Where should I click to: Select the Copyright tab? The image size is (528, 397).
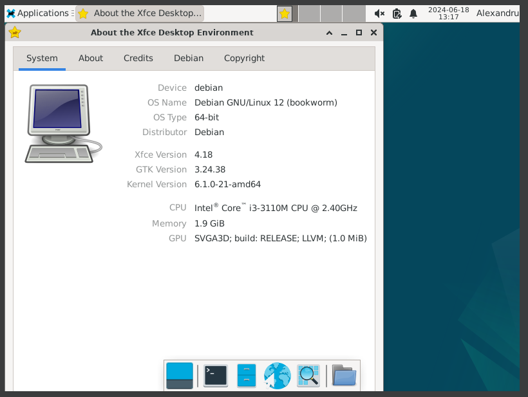[244, 58]
